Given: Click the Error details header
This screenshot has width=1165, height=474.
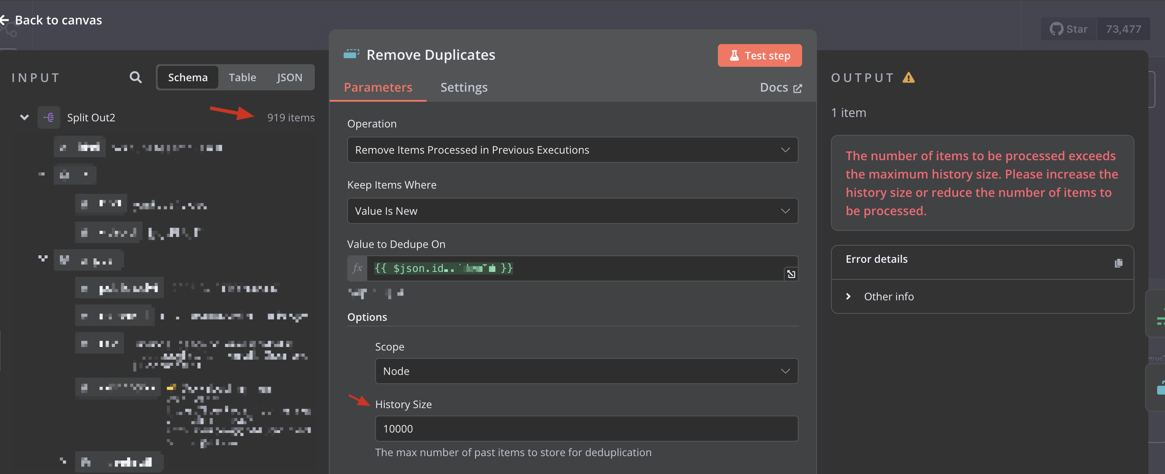Looking at the screenshot, I should [x=876, y=259].
